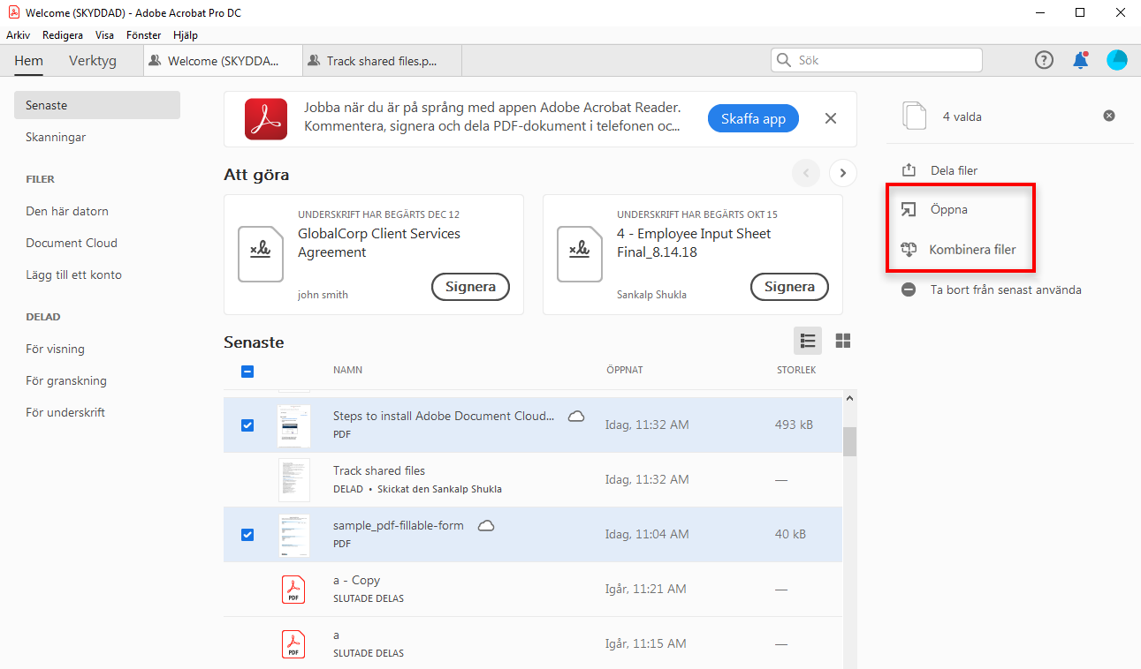Viewport: 1141px width, 669px height.
Task: Sign the Employee Input Sheet document
Action: (x=789, y=287)
